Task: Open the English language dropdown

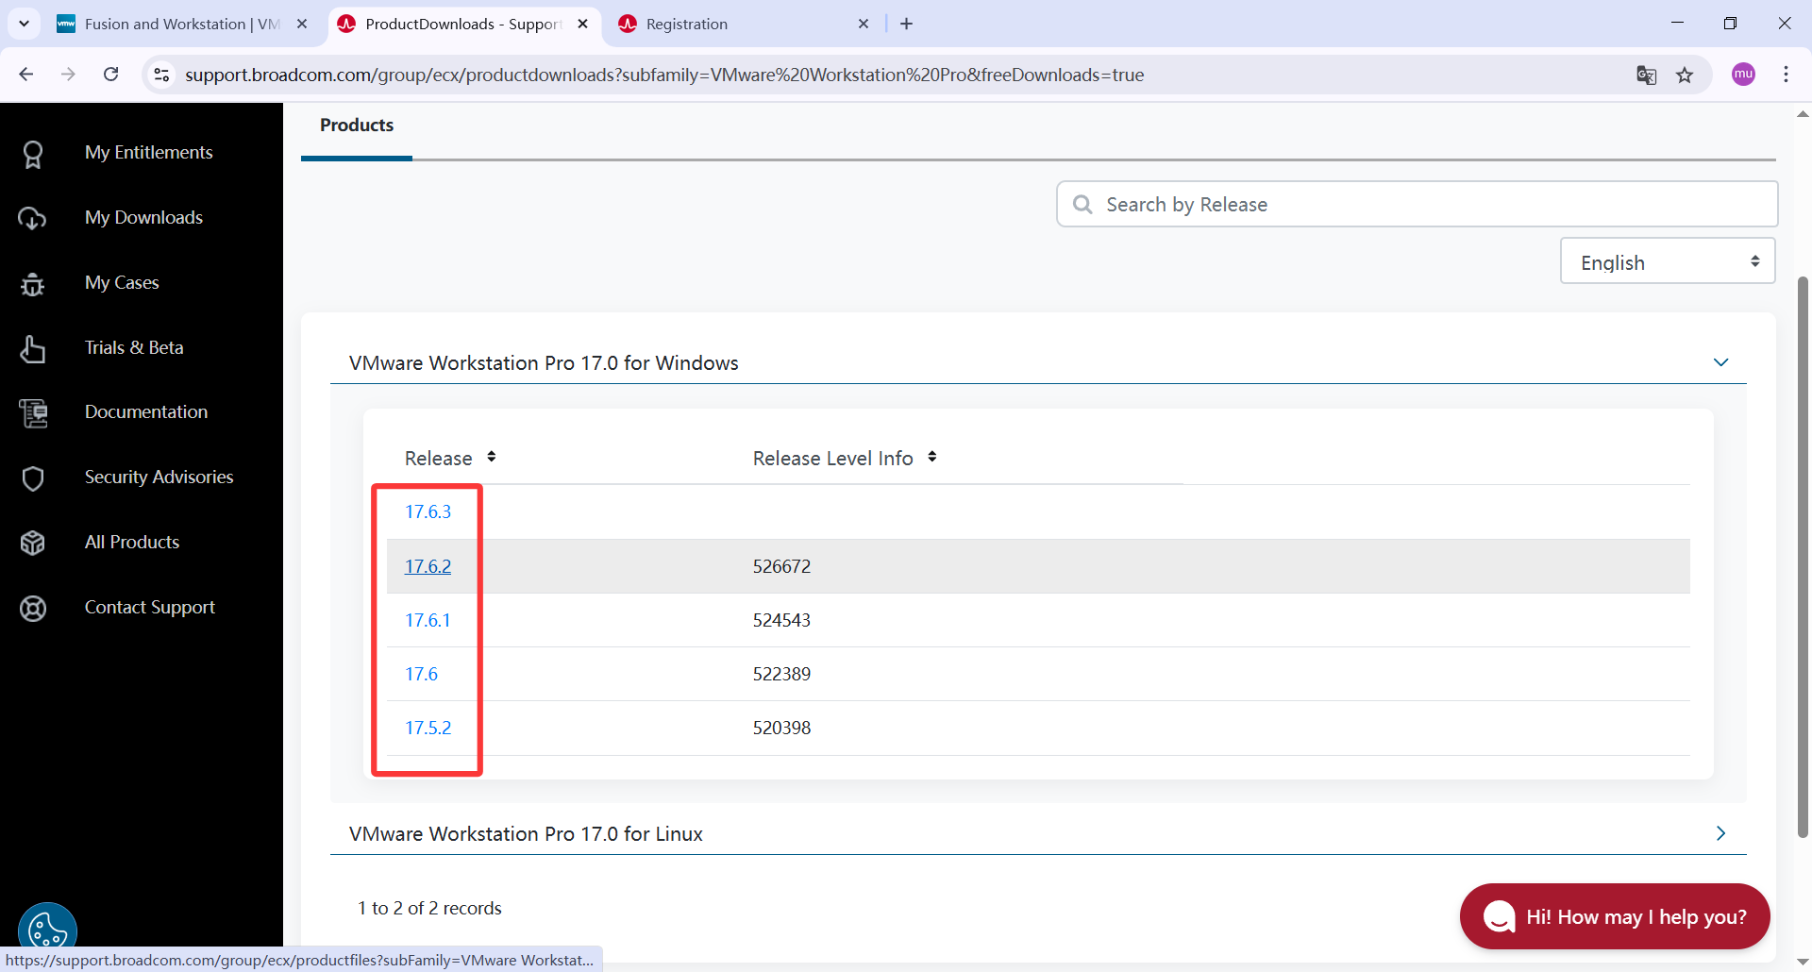Action: point(1668,261)
